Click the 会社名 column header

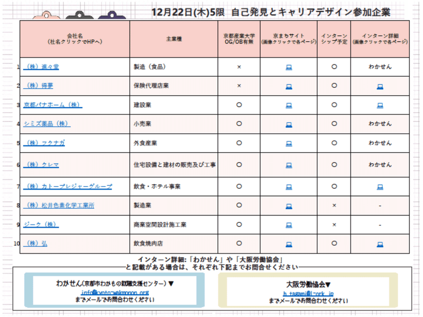click(x=75, y=39)
